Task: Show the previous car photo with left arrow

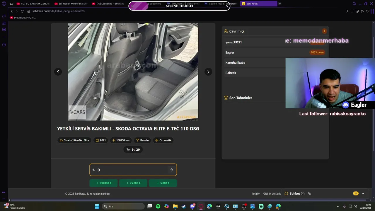Action: pos(58,72)
